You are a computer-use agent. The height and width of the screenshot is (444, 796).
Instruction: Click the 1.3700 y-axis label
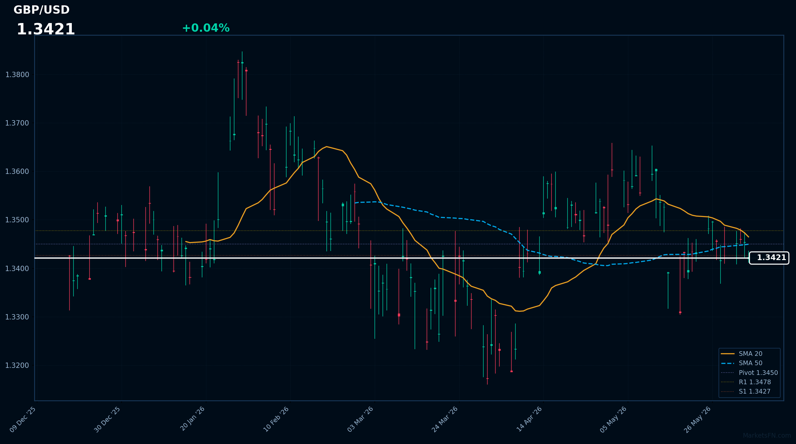pyautogui.click(x=17, y=123)
